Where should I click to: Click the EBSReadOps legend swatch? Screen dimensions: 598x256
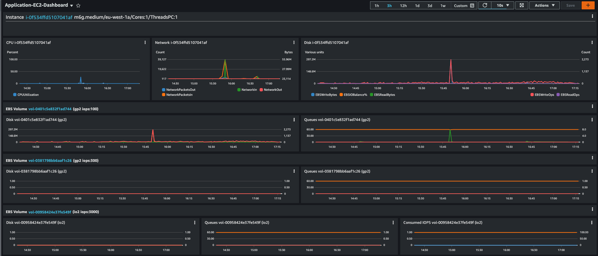click(x=558, y=95)
